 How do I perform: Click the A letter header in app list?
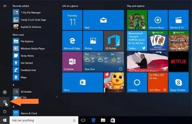[x=13, y=107]
